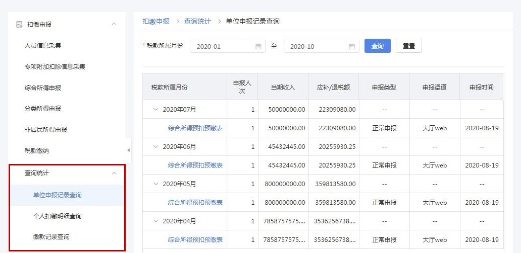This screenshot has height=253, width=521.
Task: Select 单位申报记录查询 submenu item
Action: click(57, 195)
